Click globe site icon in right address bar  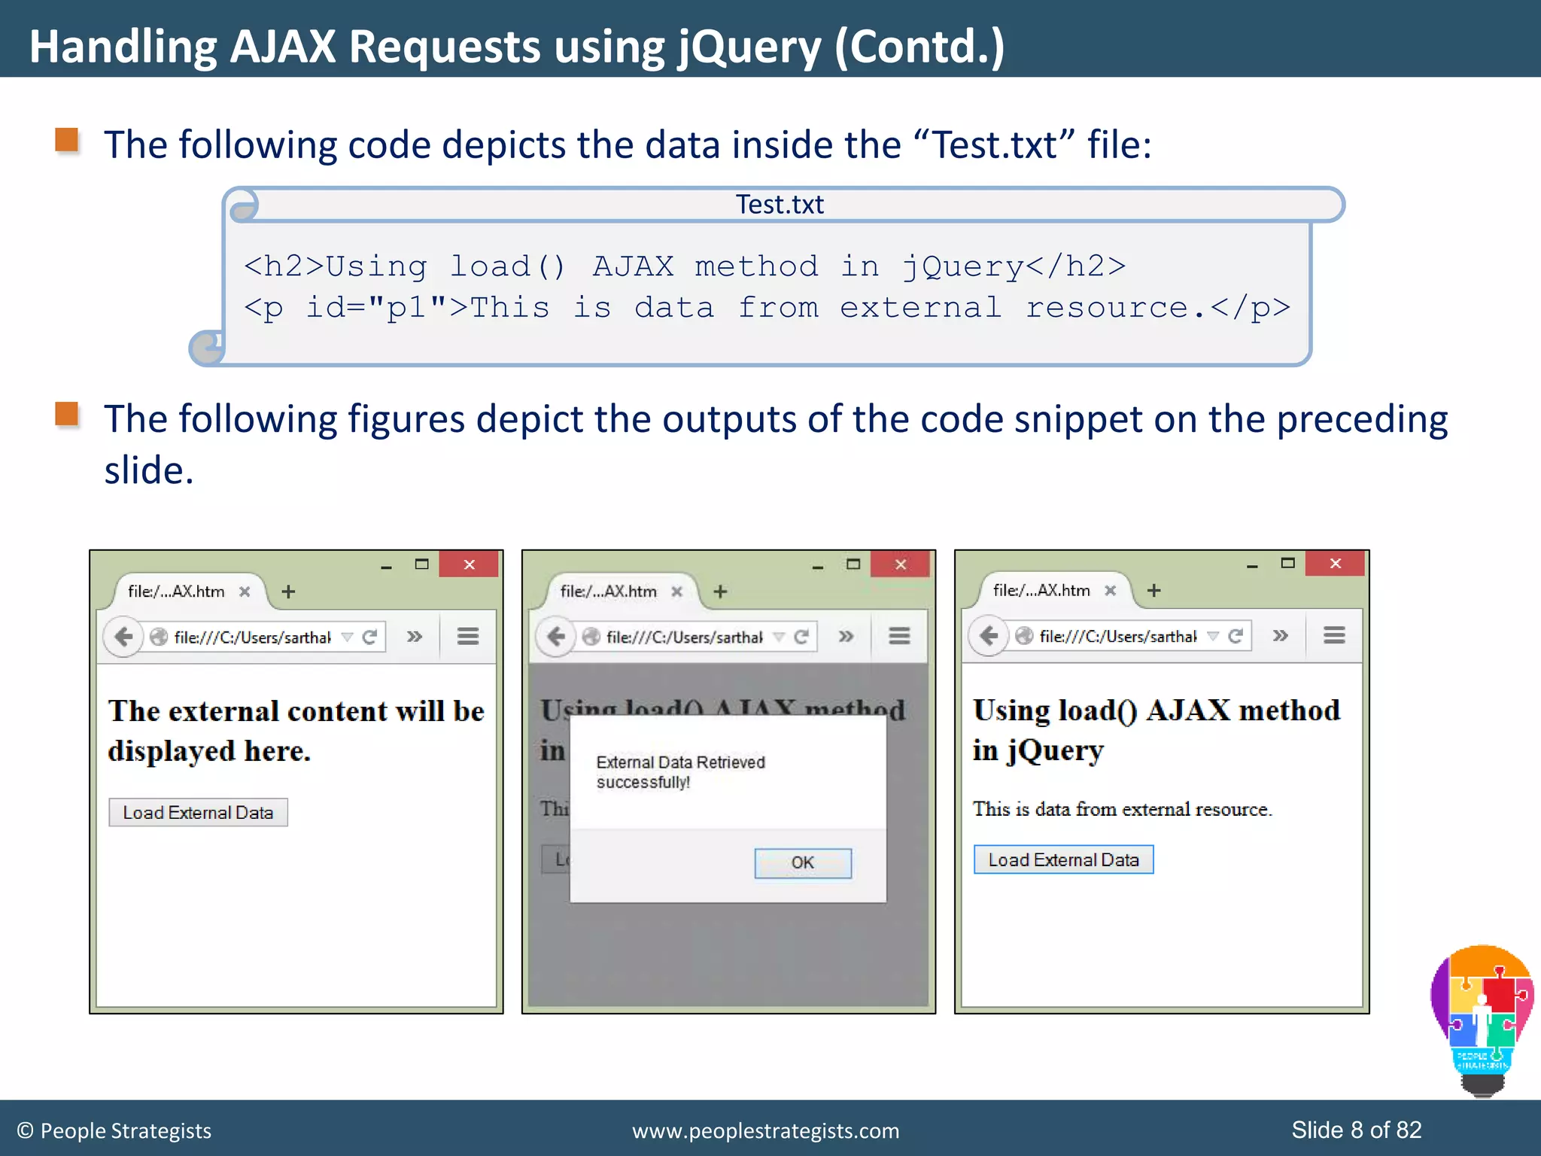pyautogui.click(x=1023, y=637)
